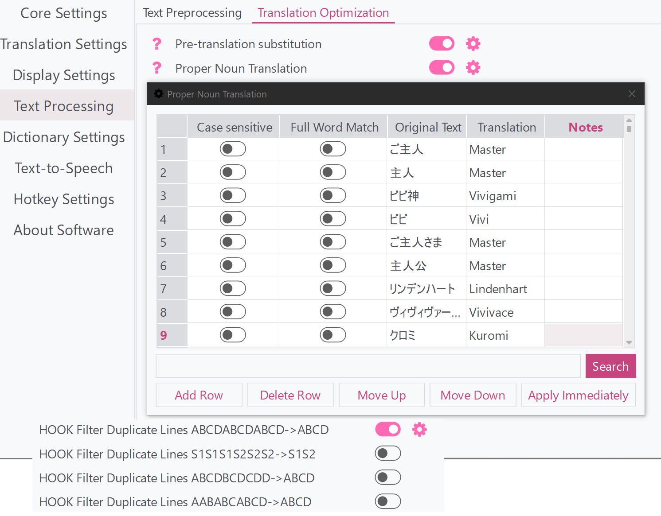
Task: Enable HOOK Filter Duplicate Lines AABABCABCD->ABCD
Action: (x=388, y=501)
